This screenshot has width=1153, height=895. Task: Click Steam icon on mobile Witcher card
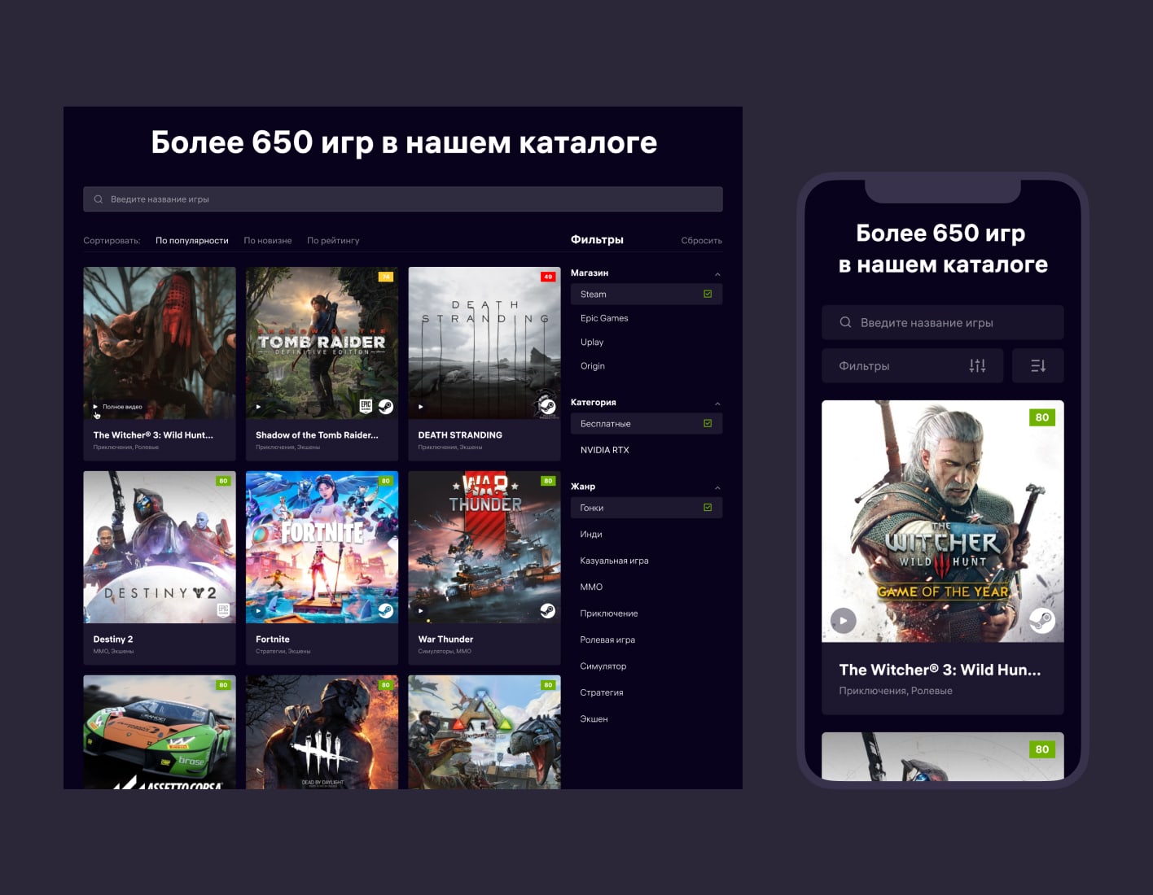click(1042, 621)
